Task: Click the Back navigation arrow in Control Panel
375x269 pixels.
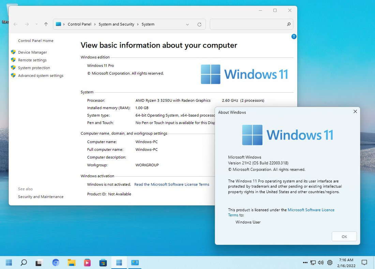Action: coord(16,24)
